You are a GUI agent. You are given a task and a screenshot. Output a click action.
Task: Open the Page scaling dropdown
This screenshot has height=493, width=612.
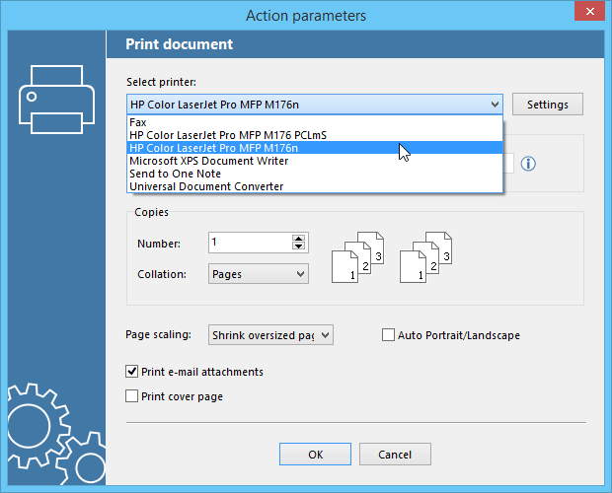coord(270,335)
